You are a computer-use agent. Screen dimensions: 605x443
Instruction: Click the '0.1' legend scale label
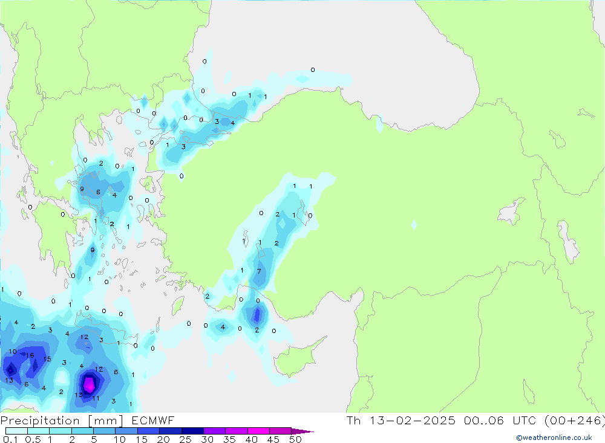10,439
